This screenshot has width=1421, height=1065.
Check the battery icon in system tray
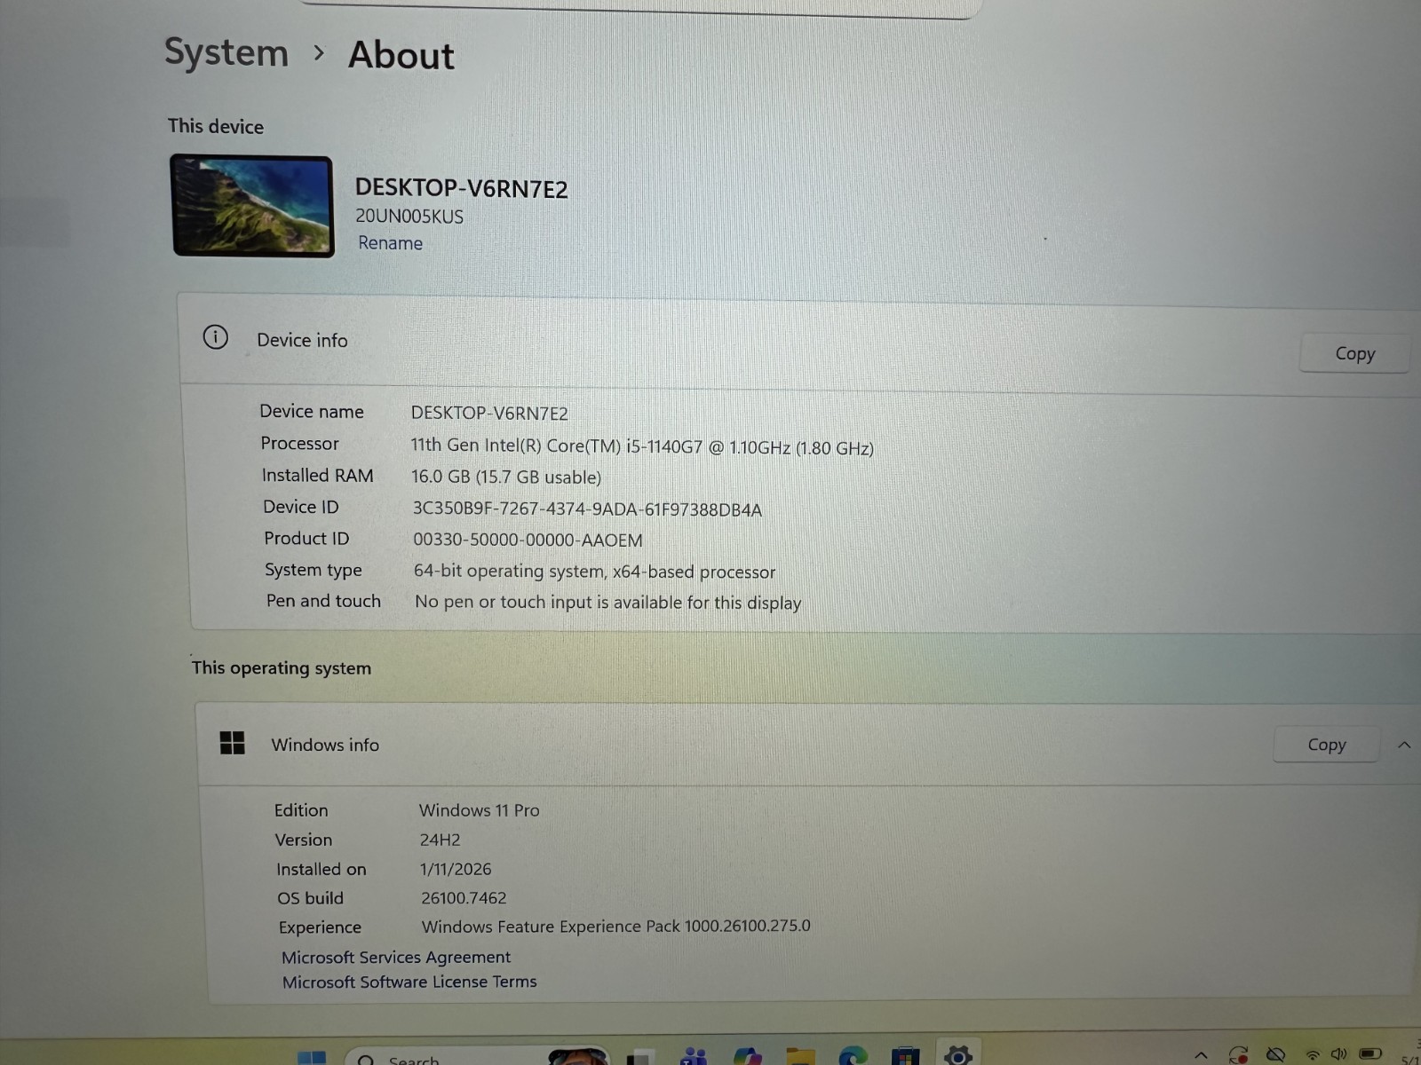1370,1054
